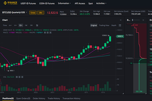Click the 24h Volume (USD) value

136,14
